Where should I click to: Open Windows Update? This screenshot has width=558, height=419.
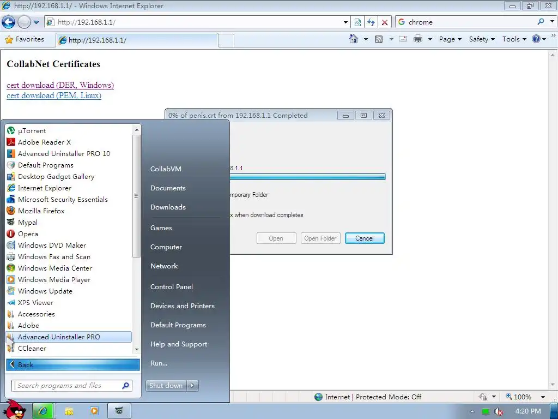pos(68,291)
